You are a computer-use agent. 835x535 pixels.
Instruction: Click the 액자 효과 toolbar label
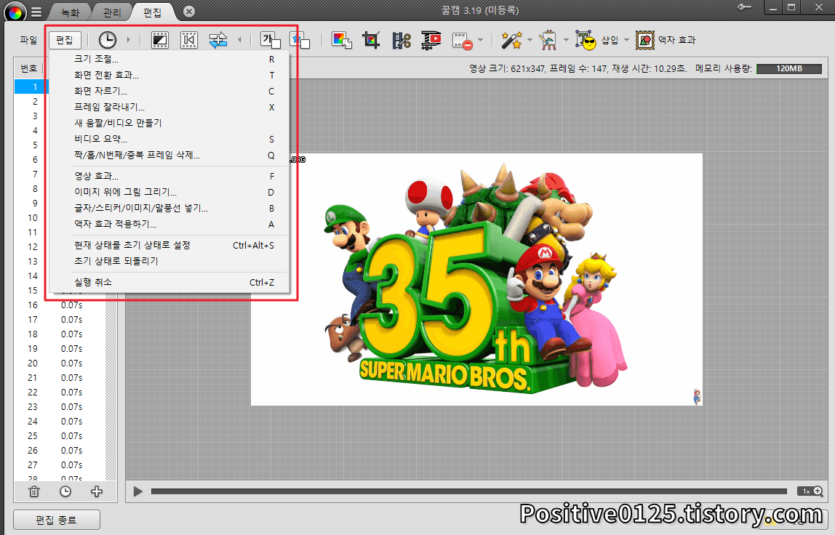pos(677,40)
